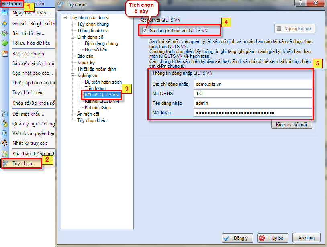Image resolution: width=327 pixels, height=247 pixels.
Task: Click the Áp dụng button
Action: coord(307,238)
